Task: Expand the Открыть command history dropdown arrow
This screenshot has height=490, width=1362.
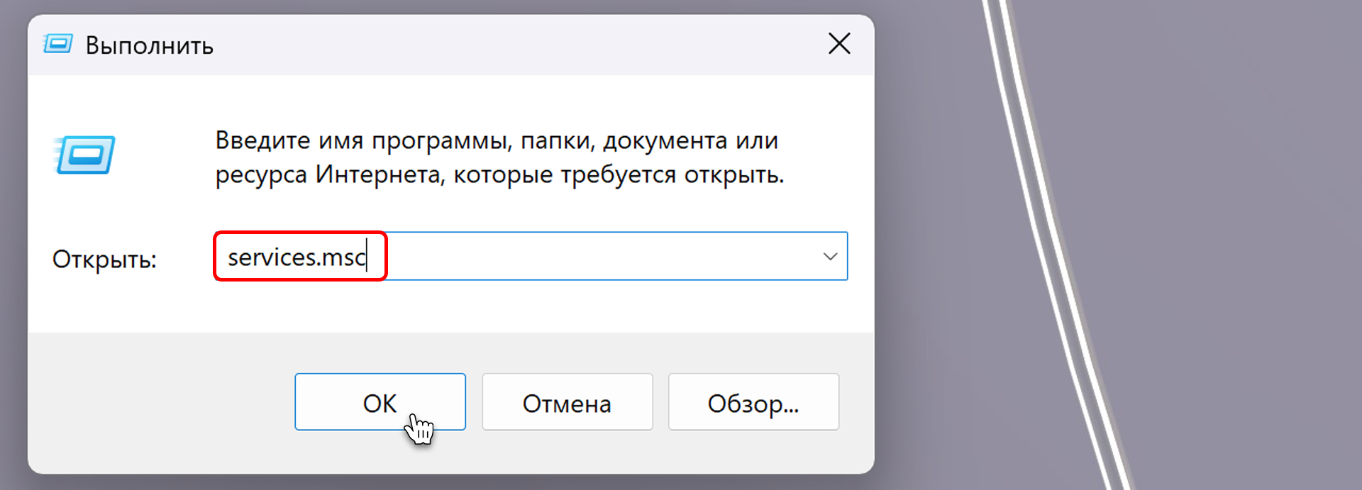Action: [x=830, y=256]
